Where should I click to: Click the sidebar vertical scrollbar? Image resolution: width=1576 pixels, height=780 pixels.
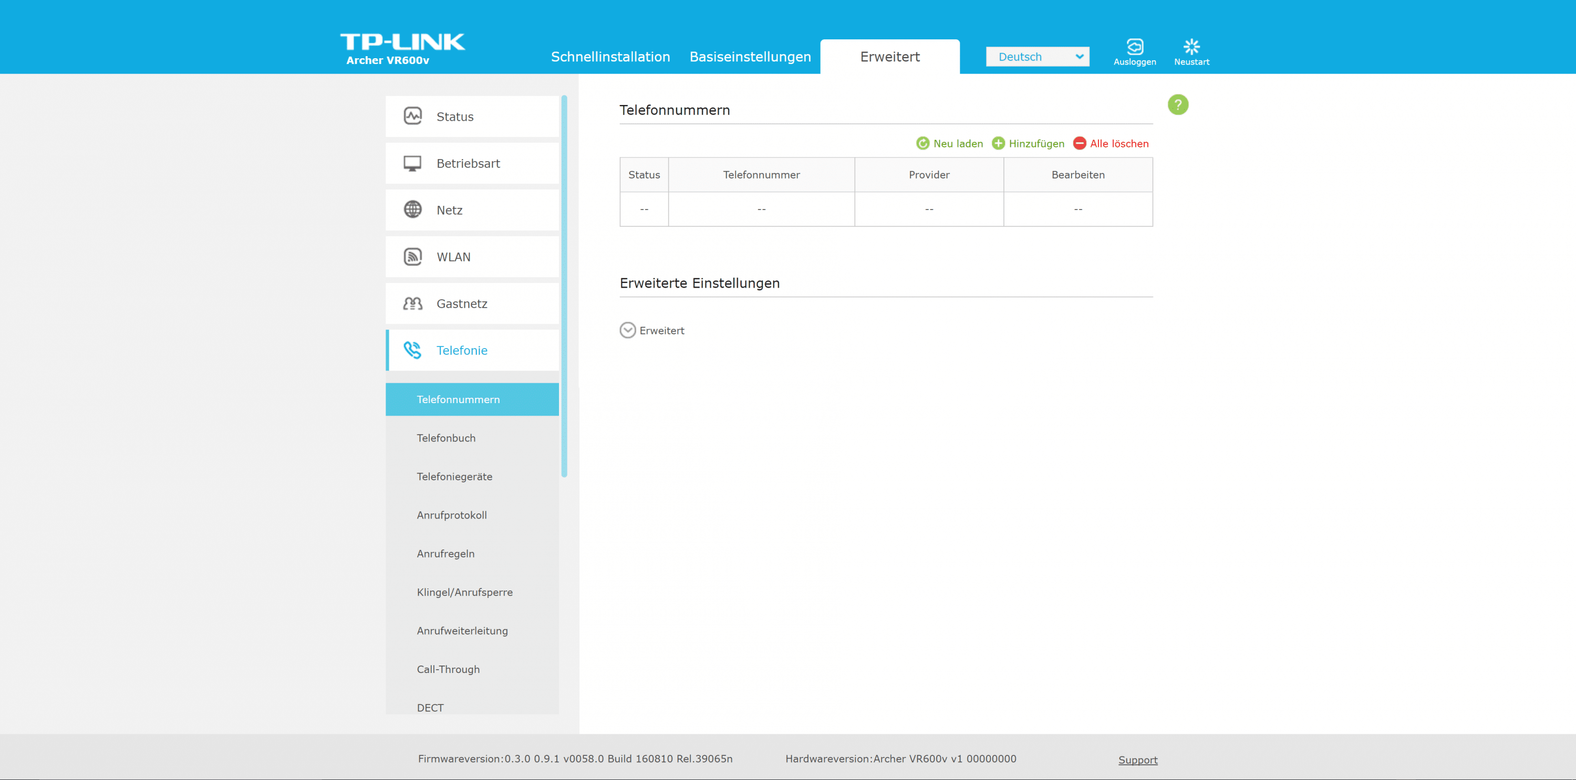tap(564, 286)
